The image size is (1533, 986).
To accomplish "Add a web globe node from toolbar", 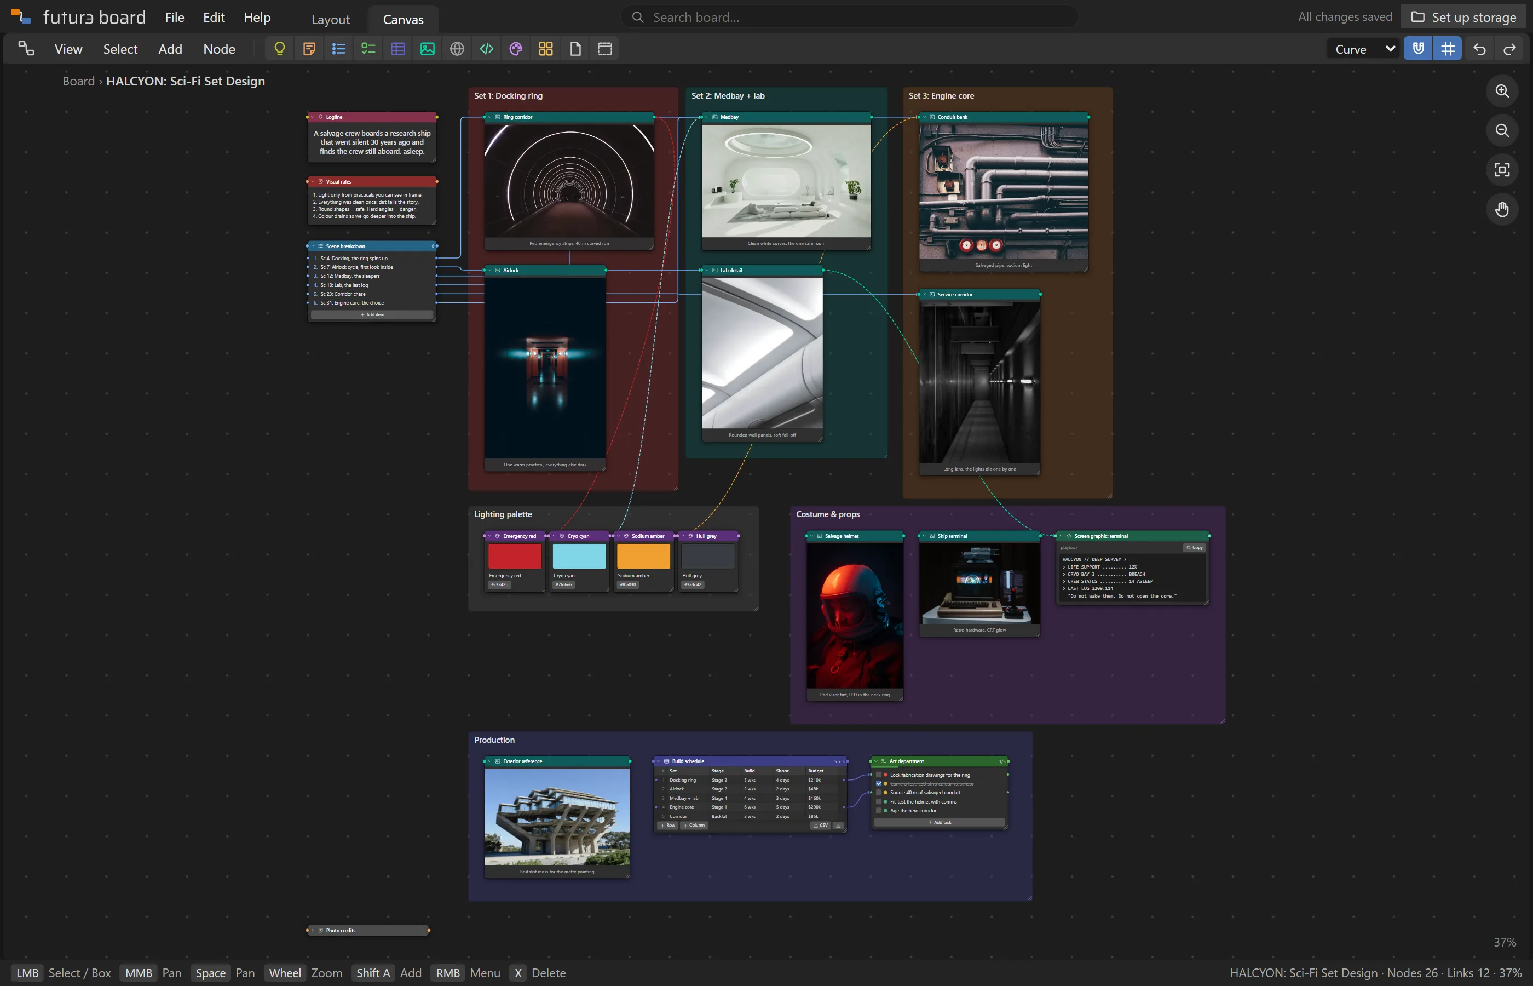I will click(x=457, y=49).
